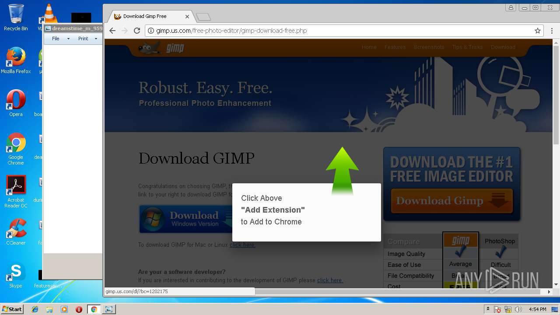This screenshot has width=560, height=315.
Task: Click the browser forward arrow
Action: point(125,31)
